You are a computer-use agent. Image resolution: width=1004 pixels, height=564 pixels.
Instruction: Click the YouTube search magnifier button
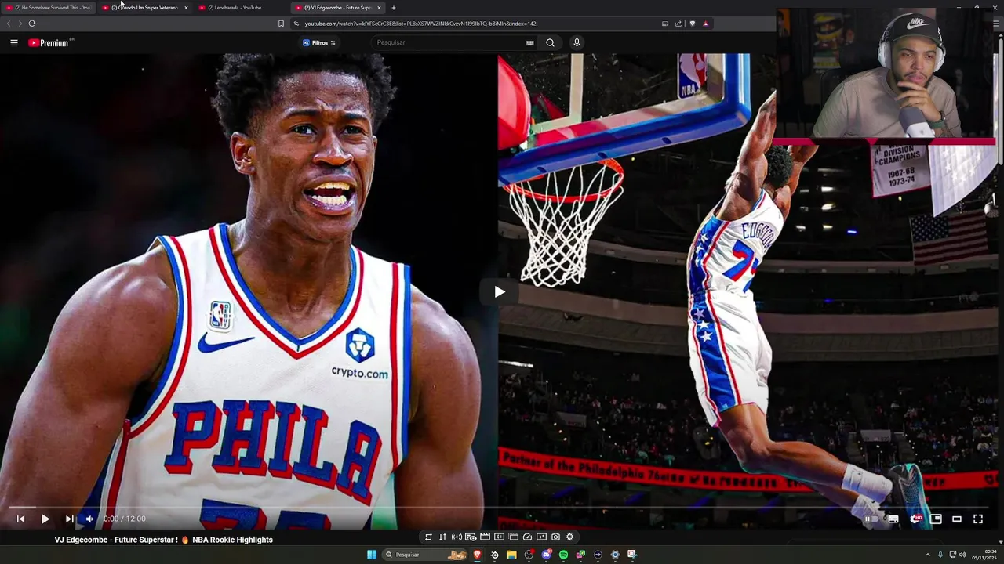(x=550, y=42)
